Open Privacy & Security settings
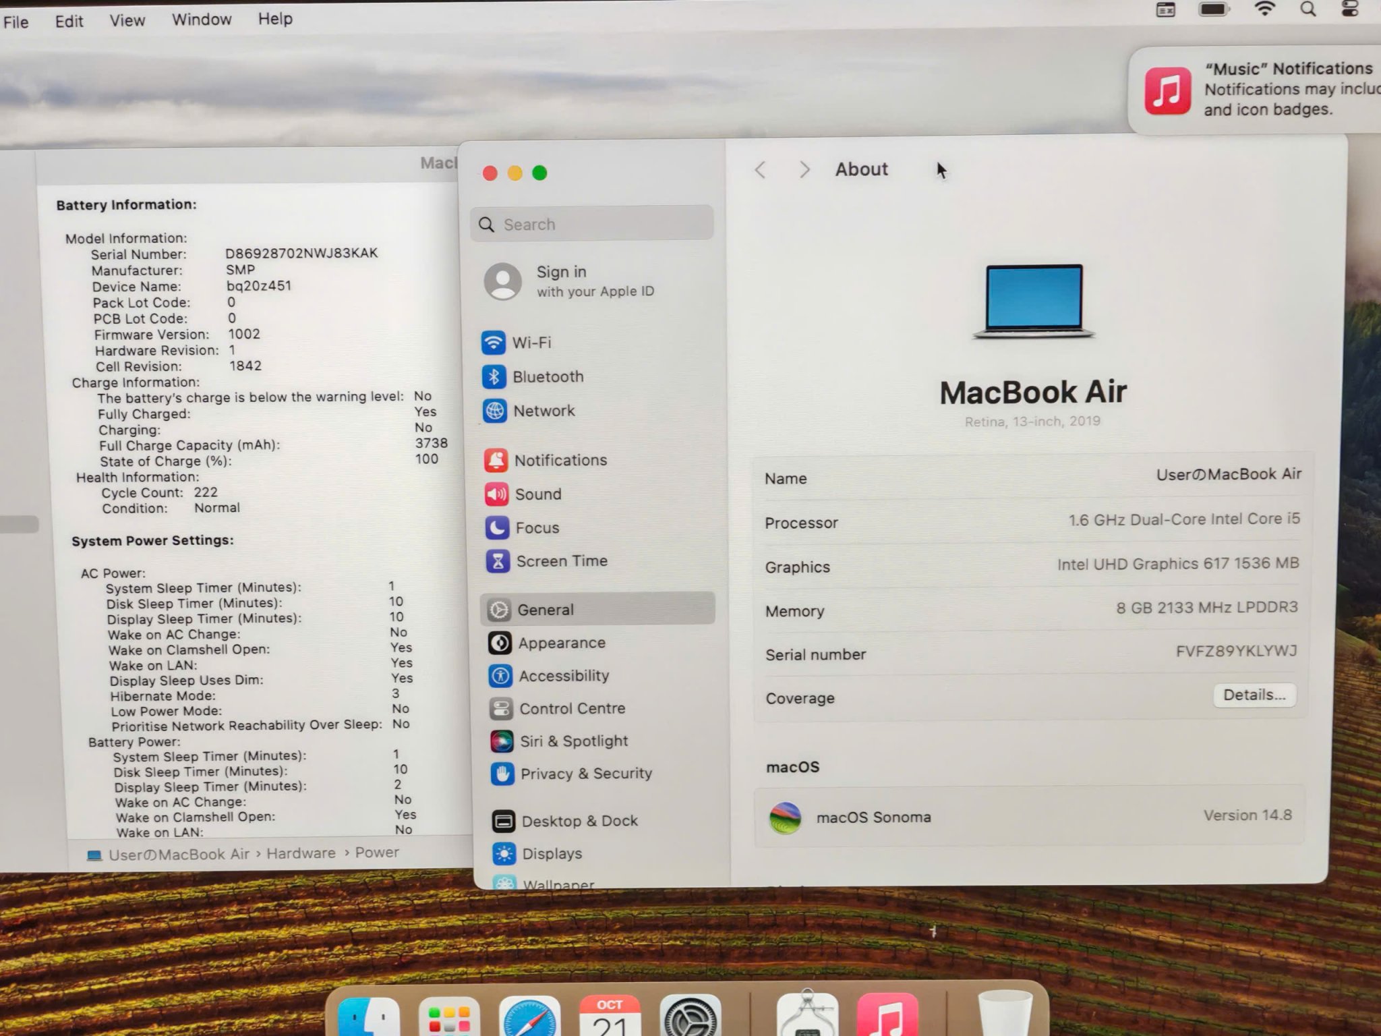This screenshot has height=1036, width=1381. [x=585, y=774]
